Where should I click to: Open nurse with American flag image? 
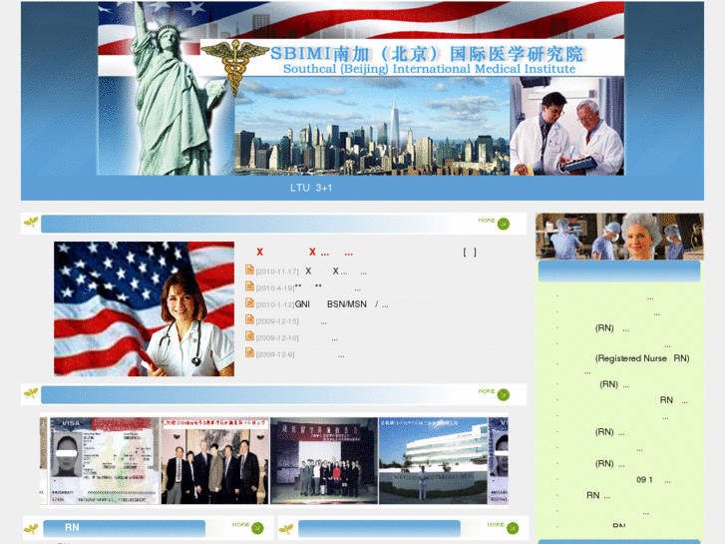tap(144, 308)
